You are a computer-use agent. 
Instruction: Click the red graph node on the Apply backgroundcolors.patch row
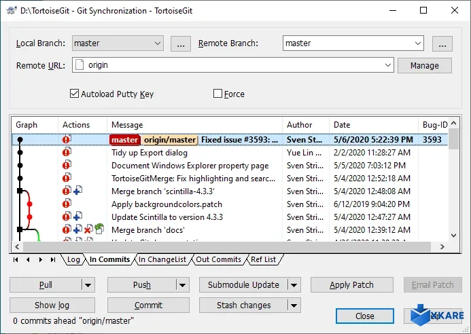coord(29,204)
